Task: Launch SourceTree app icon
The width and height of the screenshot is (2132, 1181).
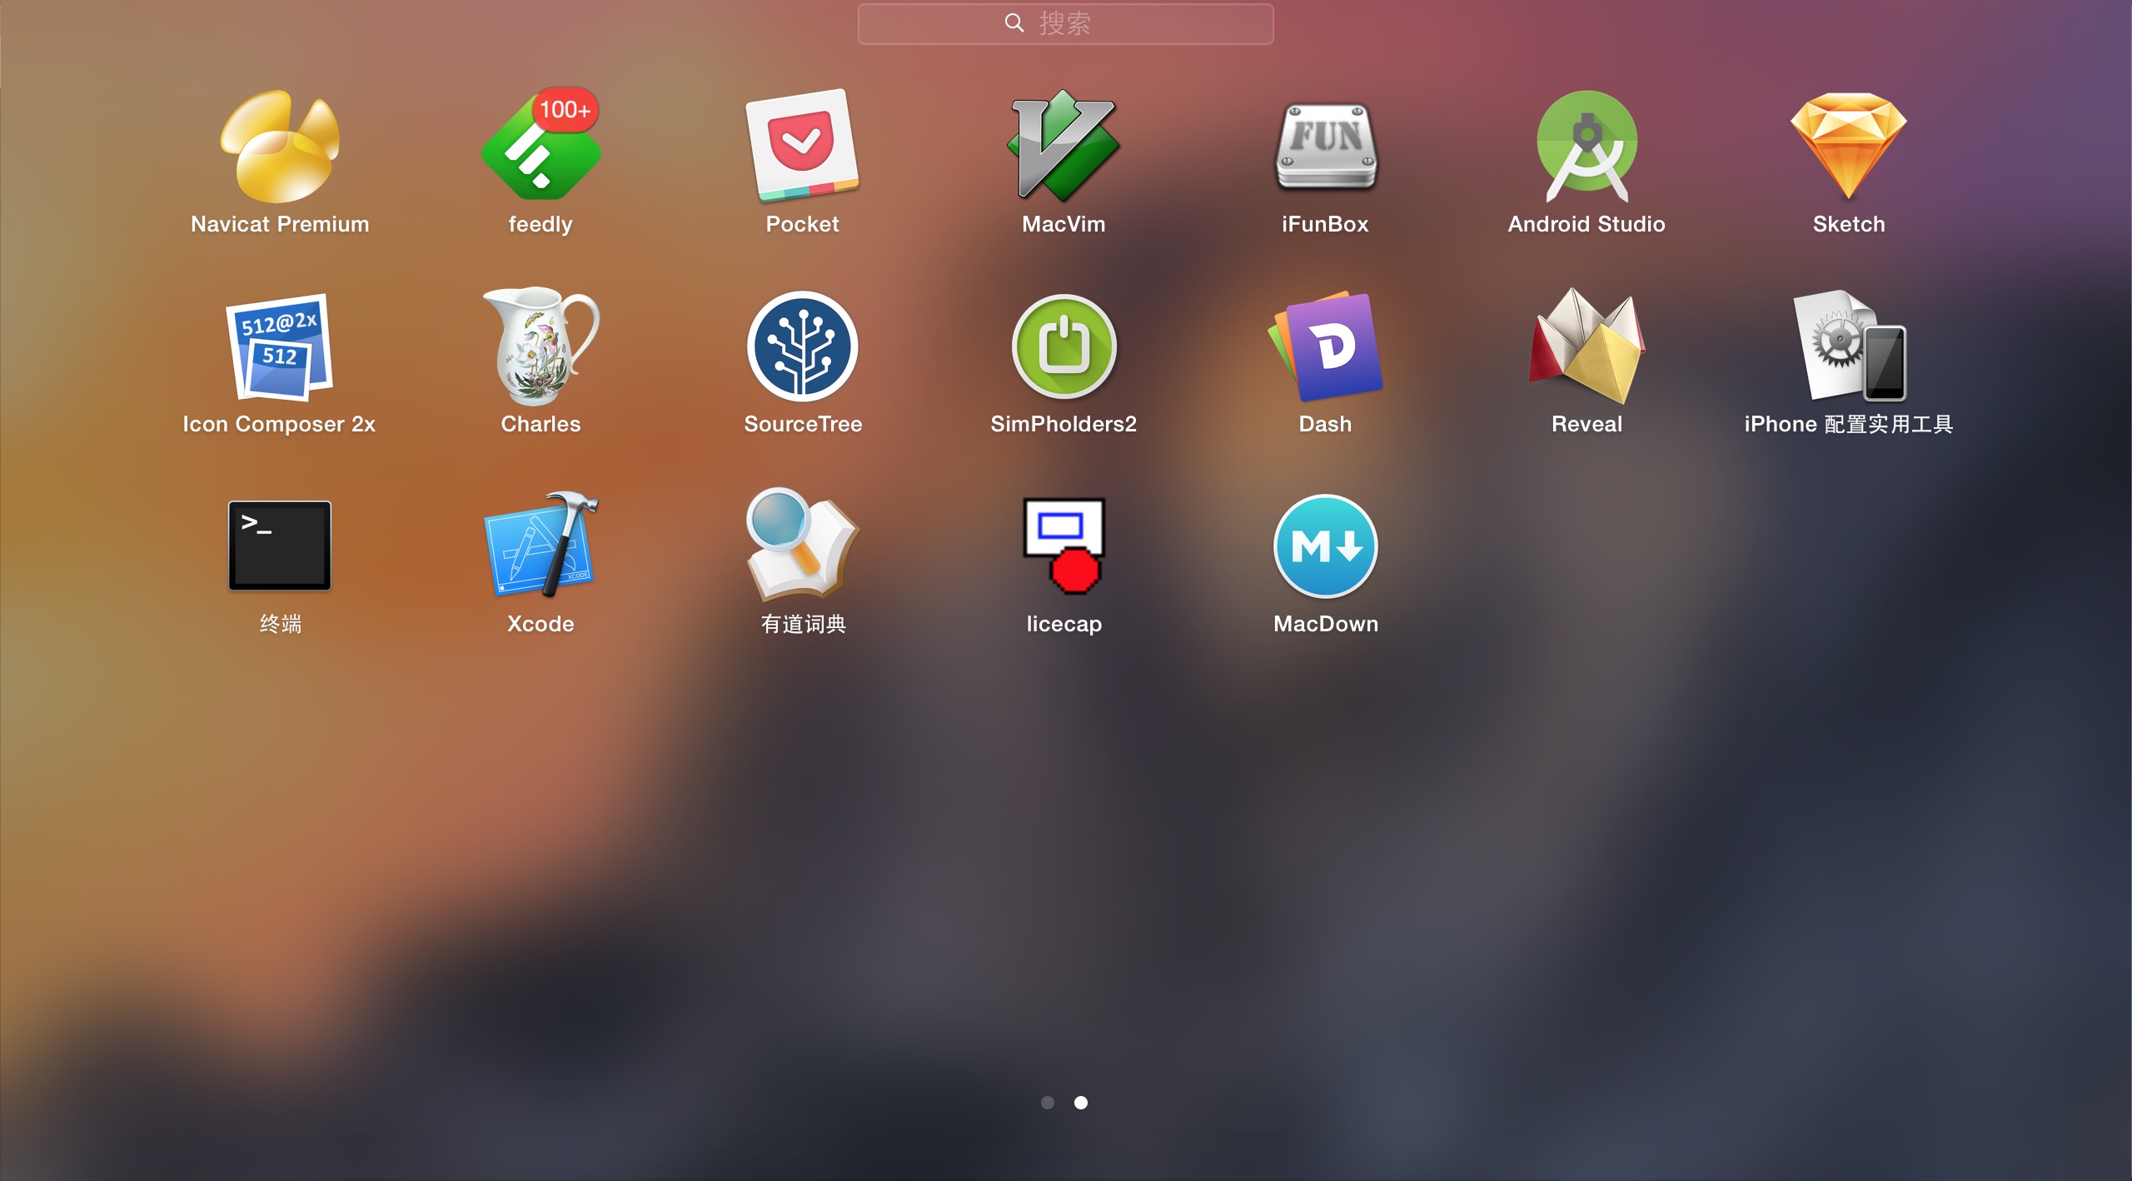Action: point(802,346)
